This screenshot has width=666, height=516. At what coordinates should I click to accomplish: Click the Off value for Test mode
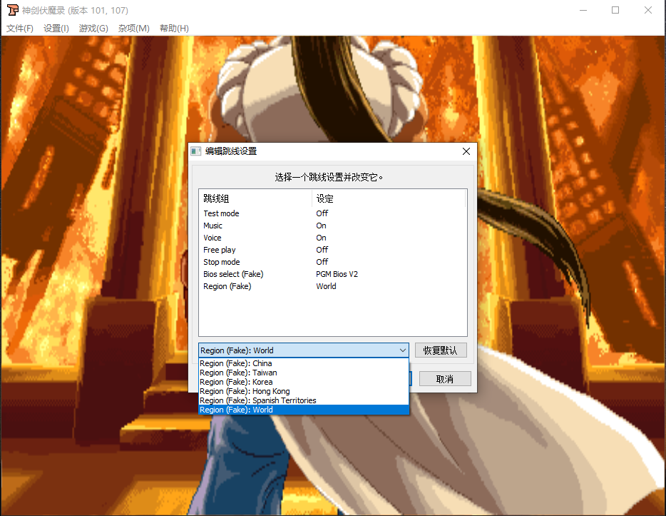point(322,213)
